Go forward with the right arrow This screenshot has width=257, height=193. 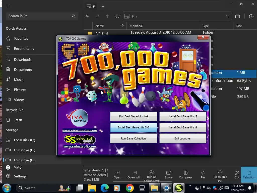pyautogui.click(x=97, y=16)
